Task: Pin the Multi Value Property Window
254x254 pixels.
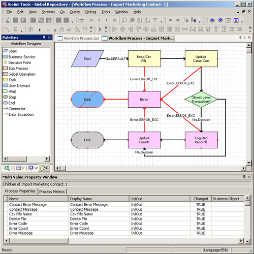Action: 244,177
